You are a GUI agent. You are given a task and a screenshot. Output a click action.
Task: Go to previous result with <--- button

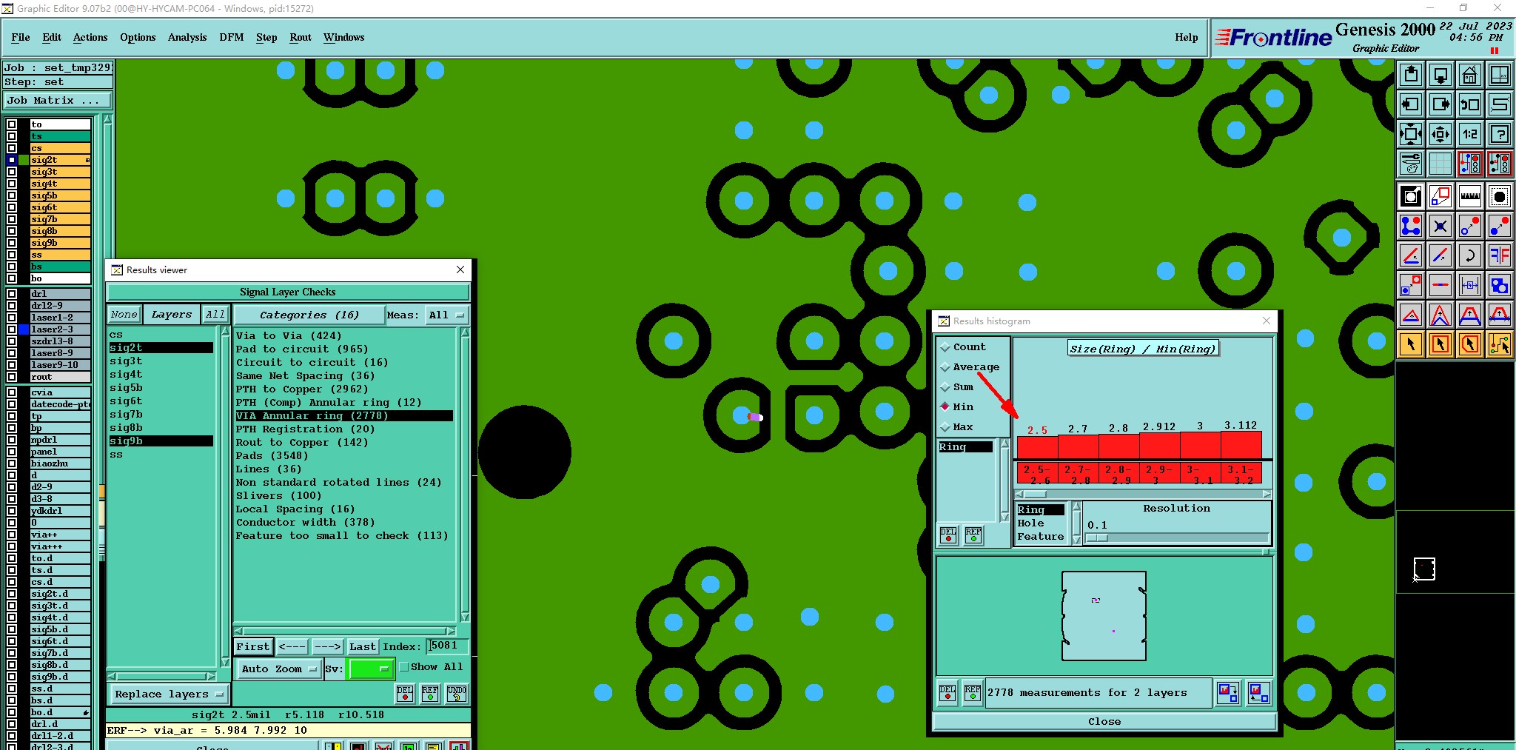point(292,647)
